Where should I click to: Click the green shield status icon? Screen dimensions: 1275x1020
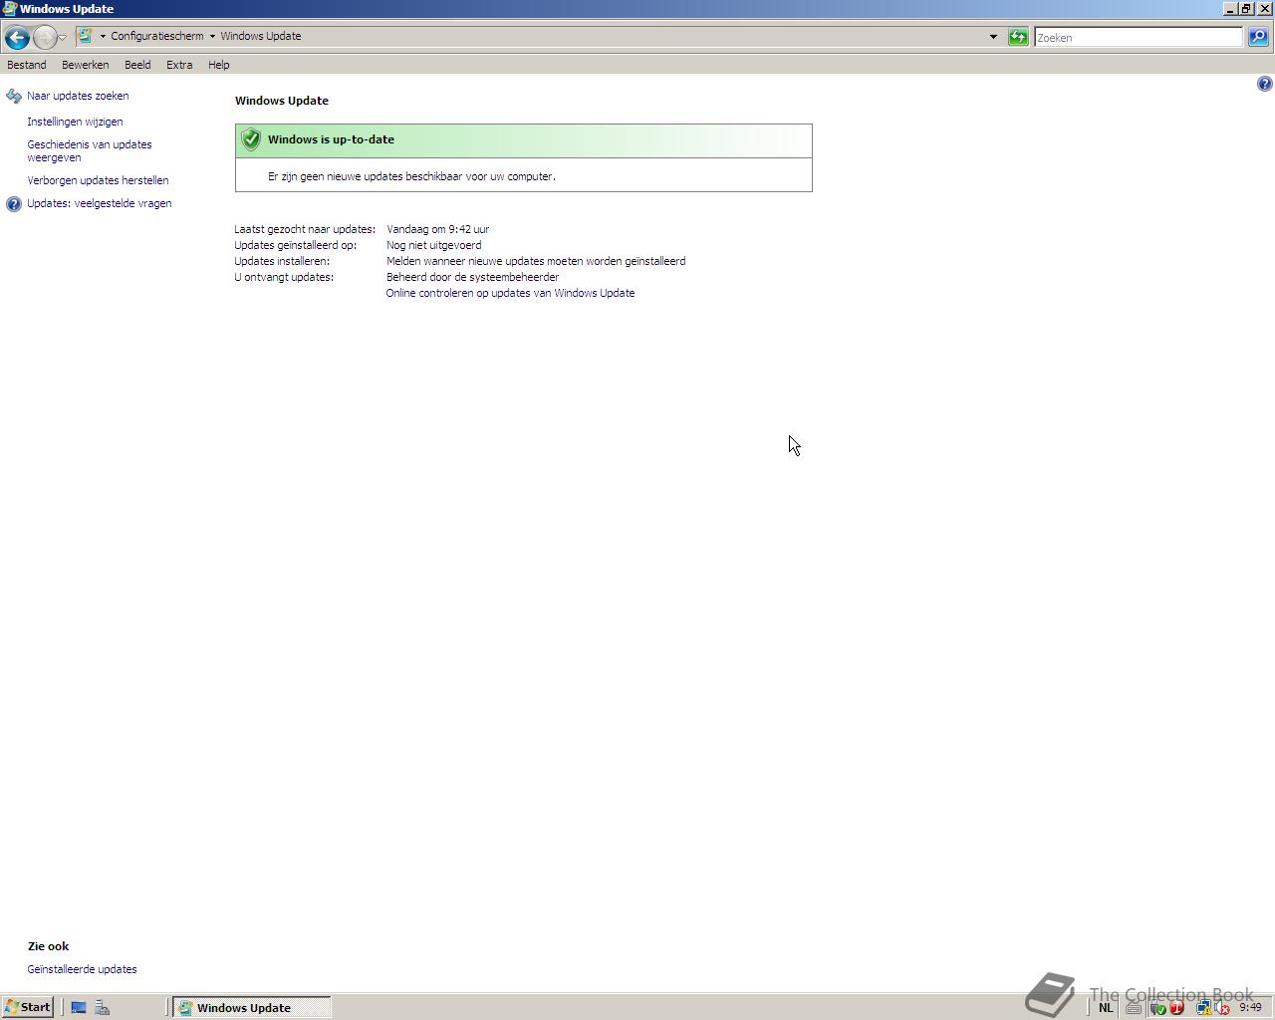(251, 139)
